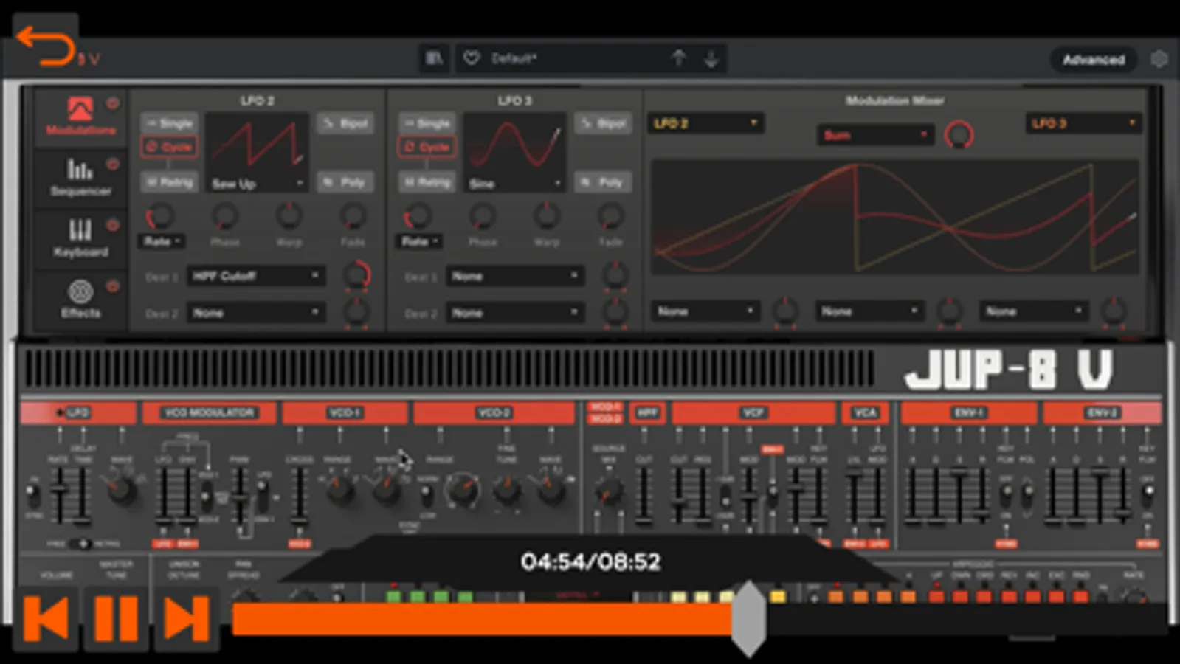Tap the orange back arrow

45,46
